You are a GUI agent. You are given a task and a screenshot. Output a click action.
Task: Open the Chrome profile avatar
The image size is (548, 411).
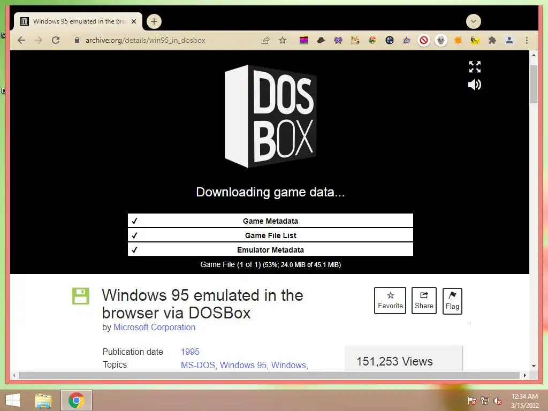click(x=509, y=41)
